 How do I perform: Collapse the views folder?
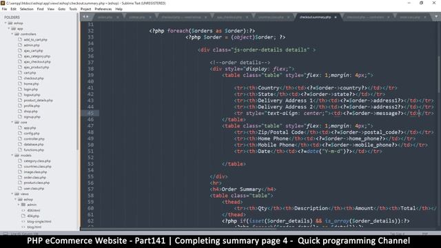[x=12, y=194]
